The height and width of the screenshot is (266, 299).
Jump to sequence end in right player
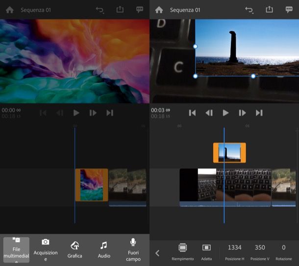click(x=259, y=113)
